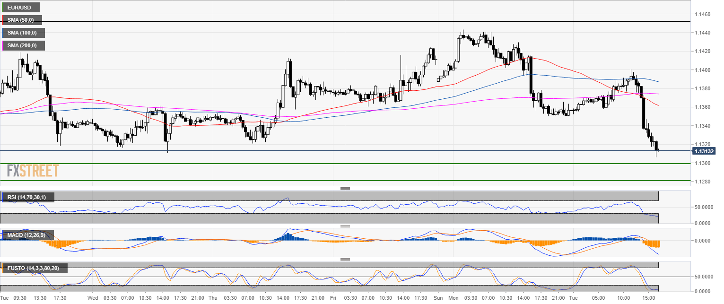Open the RSI (14,70,30,1) indicator label

[28, 197]
